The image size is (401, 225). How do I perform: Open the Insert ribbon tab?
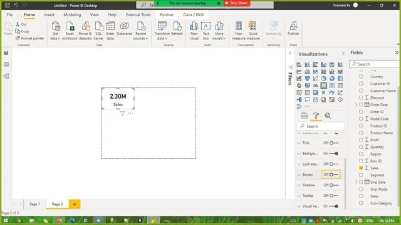(49, 15)
